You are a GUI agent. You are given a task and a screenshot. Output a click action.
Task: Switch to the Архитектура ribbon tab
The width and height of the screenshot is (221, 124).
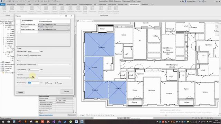pos(11,4)
